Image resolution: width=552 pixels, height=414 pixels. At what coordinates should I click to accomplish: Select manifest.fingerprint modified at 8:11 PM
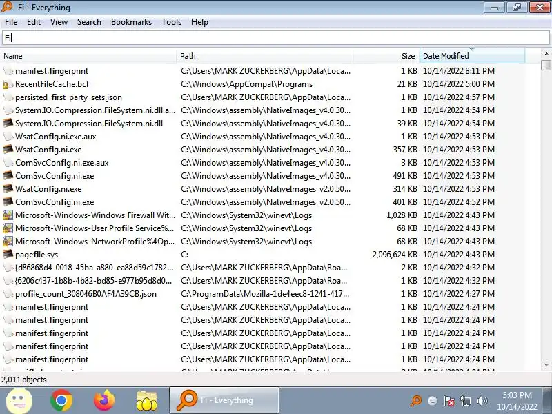pyautogui.click(x=52, y=71)
